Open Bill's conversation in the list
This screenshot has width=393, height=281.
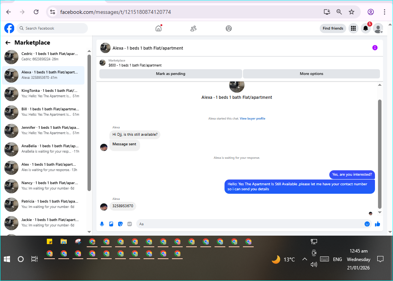(x=43, y=112)
